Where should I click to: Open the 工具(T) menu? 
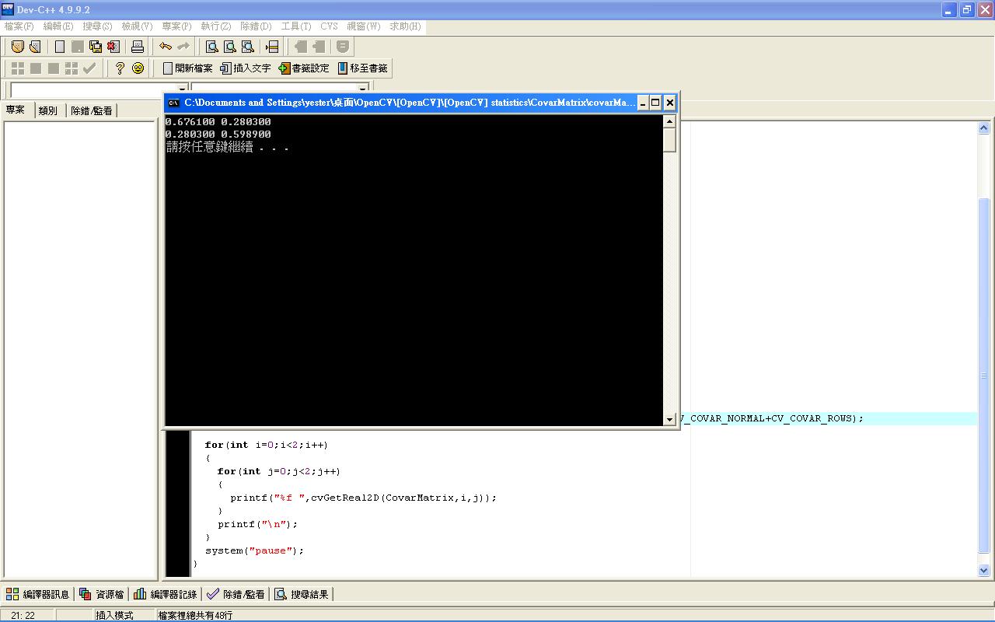point(296,26)
